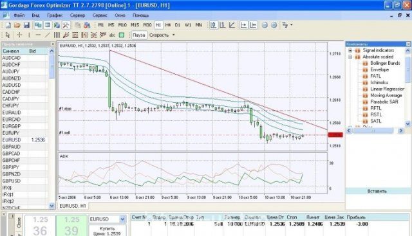412x236 pixels.
Task: Open the Скорость speed dropdown
Action: point(162,35)
